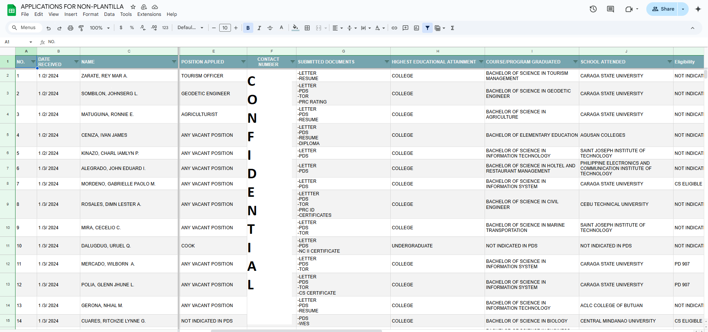708x332 pixels.
Task: Toggle bold formatting
Action: [248, 28]
